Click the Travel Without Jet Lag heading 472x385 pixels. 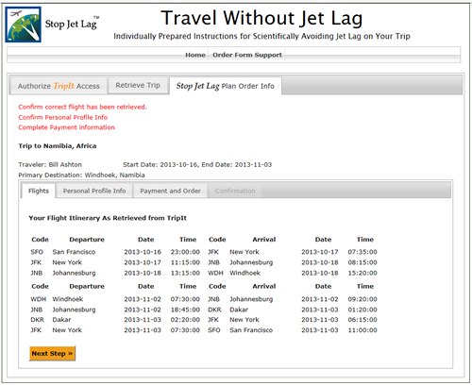261,18
